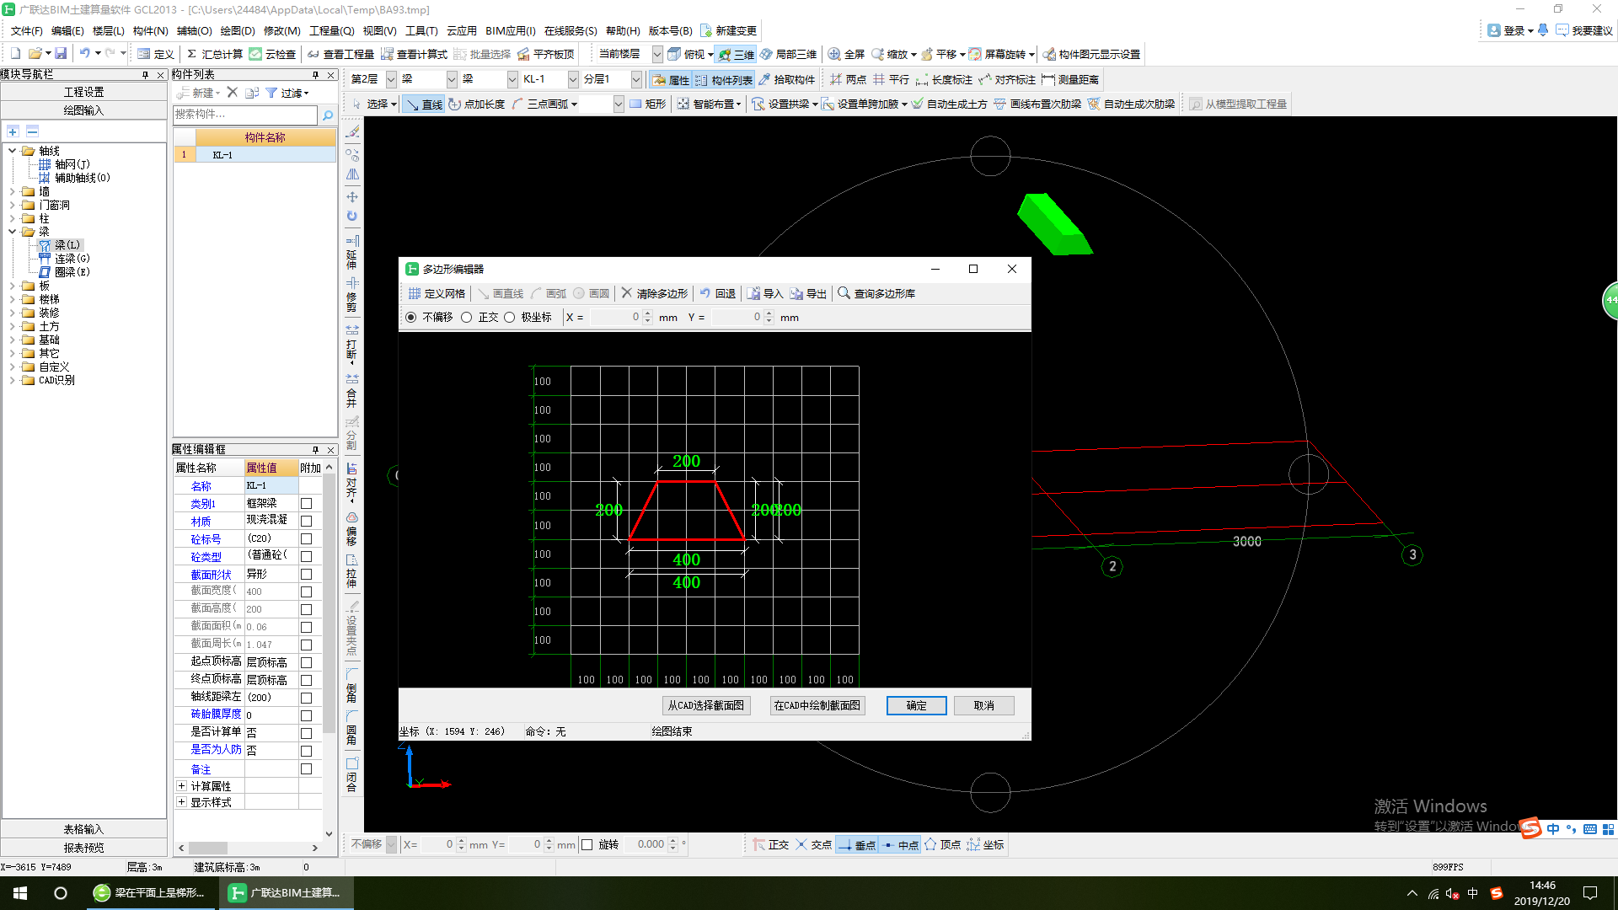Click the 回退 undo tool in polygon editor
Screen dimensions: 1618x910
(x=717, y=293)
